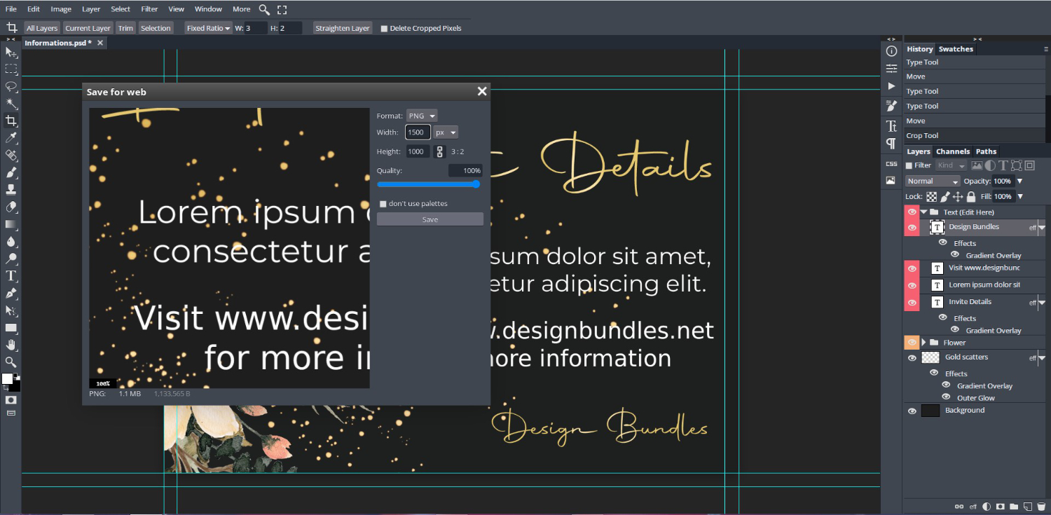Open the Filter menu in the menu bar
The width and height of the screenshot is (1051, 515).
point(149,9)
